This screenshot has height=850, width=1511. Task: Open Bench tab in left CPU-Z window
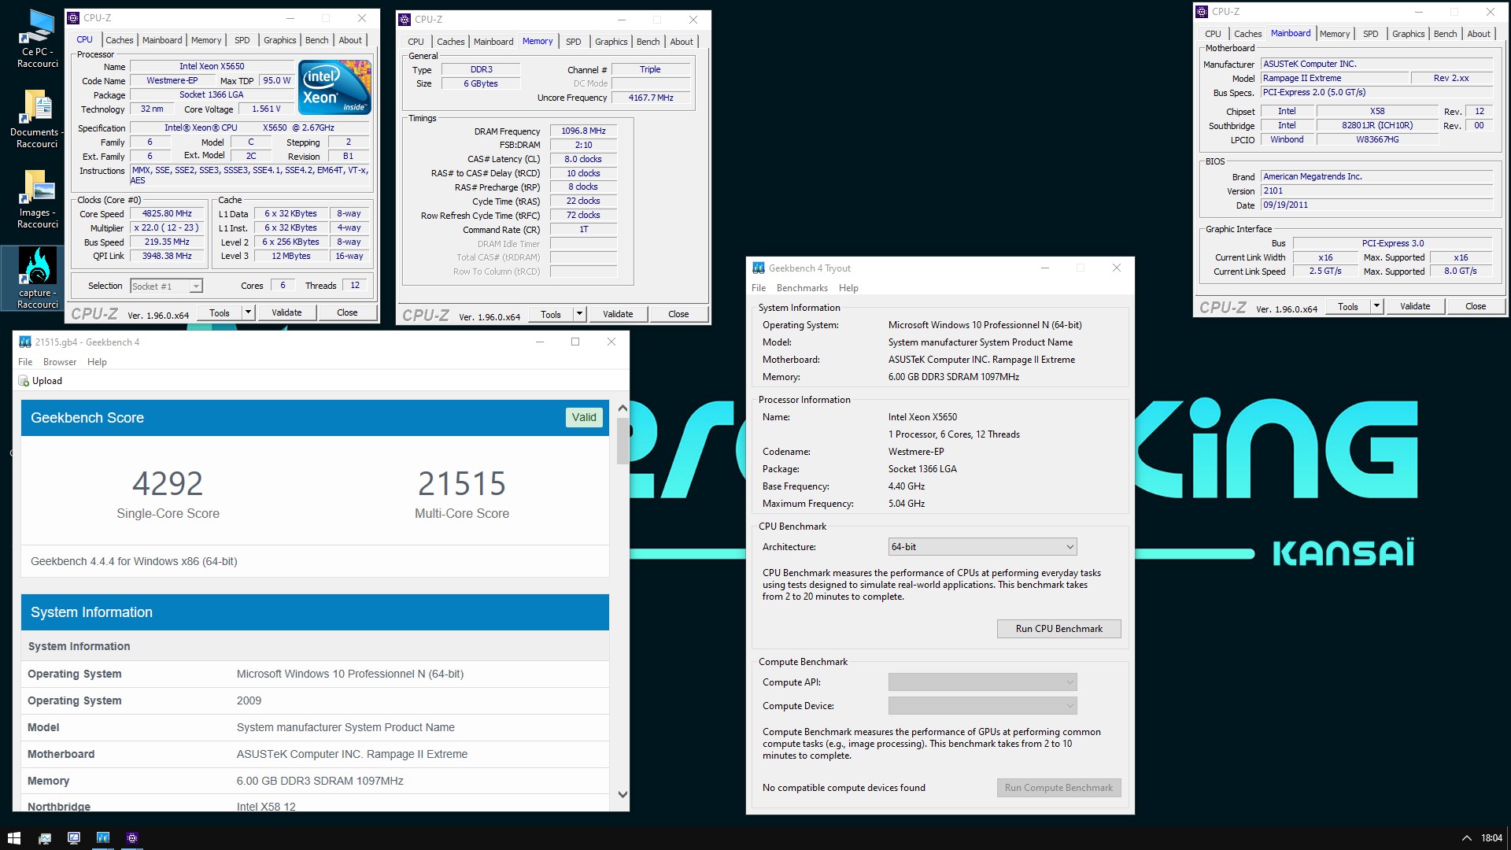pos(316,40)
